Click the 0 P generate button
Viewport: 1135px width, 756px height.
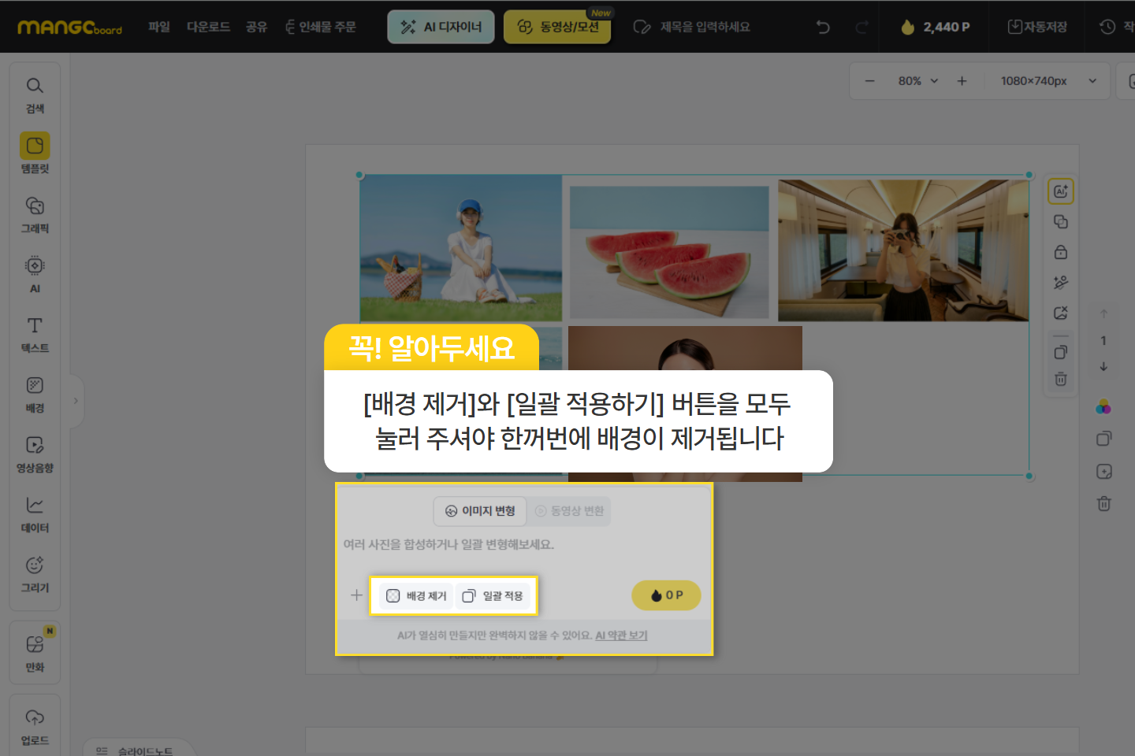(x=666, y=595)
